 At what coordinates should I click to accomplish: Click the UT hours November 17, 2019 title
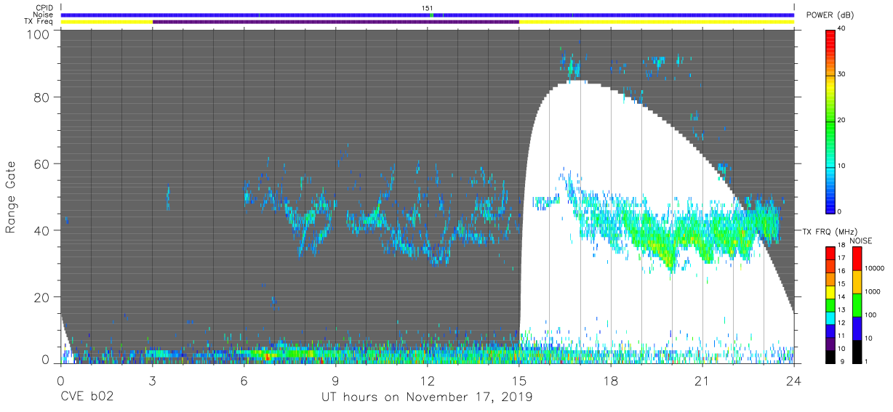[428, 397]
